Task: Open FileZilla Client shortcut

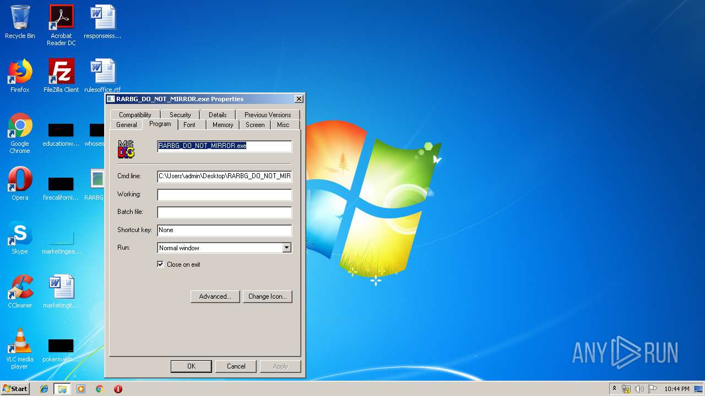Action: (61, 76)
